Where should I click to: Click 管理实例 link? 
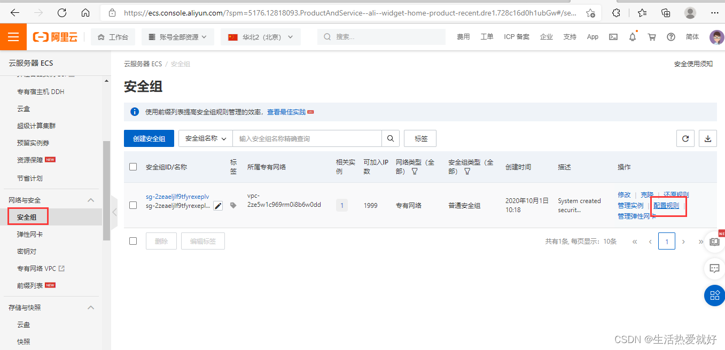[x=630, y=205]
